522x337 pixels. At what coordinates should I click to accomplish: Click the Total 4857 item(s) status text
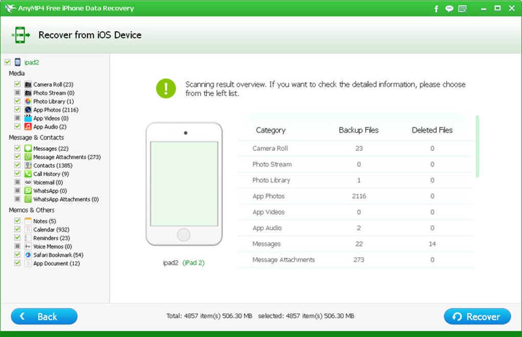click(x=209, y=316)
